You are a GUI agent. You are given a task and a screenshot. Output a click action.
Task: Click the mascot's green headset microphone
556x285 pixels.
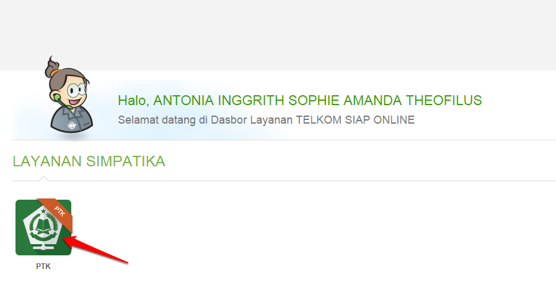click(61, 101)
